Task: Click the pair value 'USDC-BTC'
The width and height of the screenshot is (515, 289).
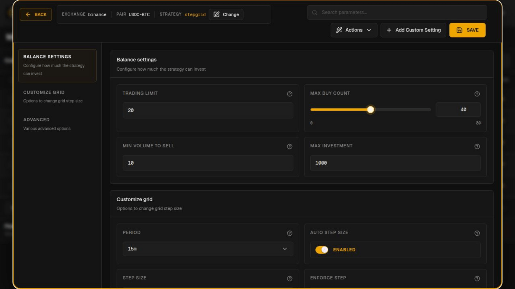Action: tap(139, 14)
